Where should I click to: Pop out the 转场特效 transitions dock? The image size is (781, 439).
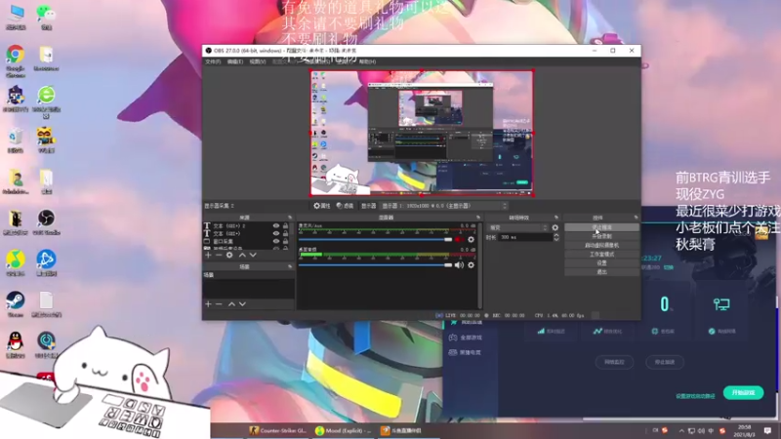pyautogui.click(x=556, y=218)
